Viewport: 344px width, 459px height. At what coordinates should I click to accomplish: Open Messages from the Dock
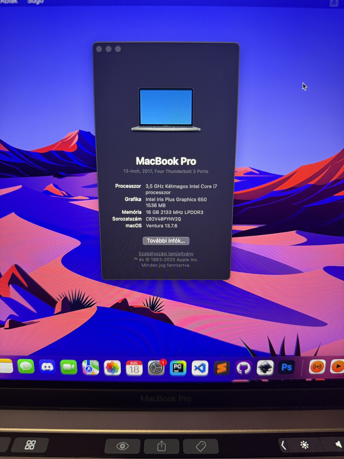click(26, 366)
